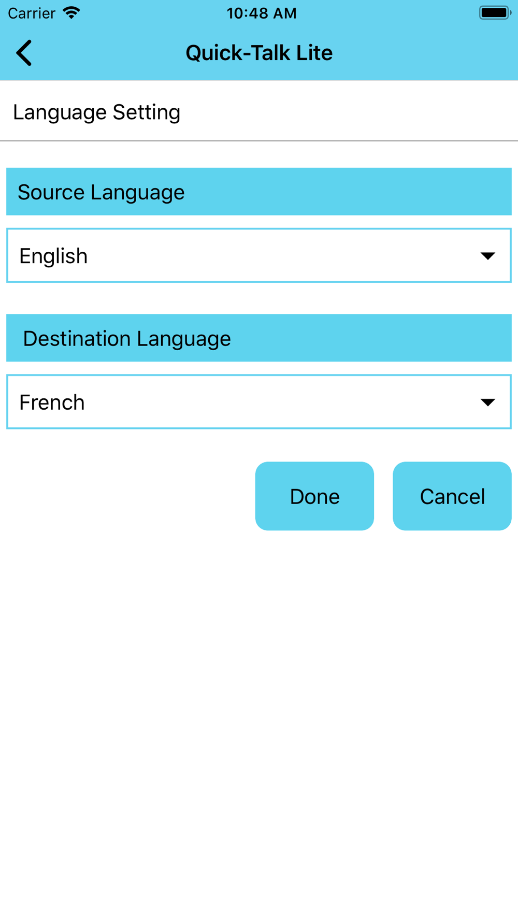Image resolution: width=518 pixels, height=921 pixels.
Task: Tap the empty white area below Done
Action: 314,673
